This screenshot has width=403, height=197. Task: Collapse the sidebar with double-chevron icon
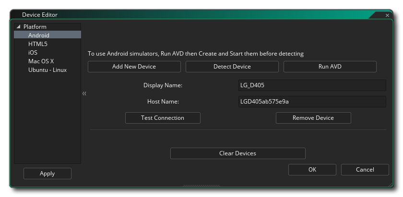pos(84,93)
